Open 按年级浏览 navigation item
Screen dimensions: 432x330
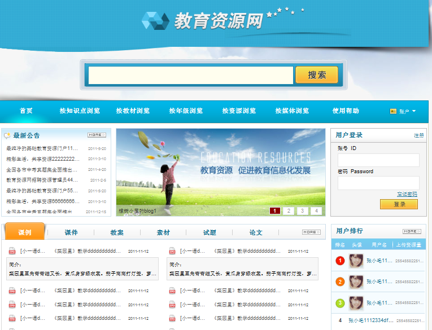pos(186,111)
